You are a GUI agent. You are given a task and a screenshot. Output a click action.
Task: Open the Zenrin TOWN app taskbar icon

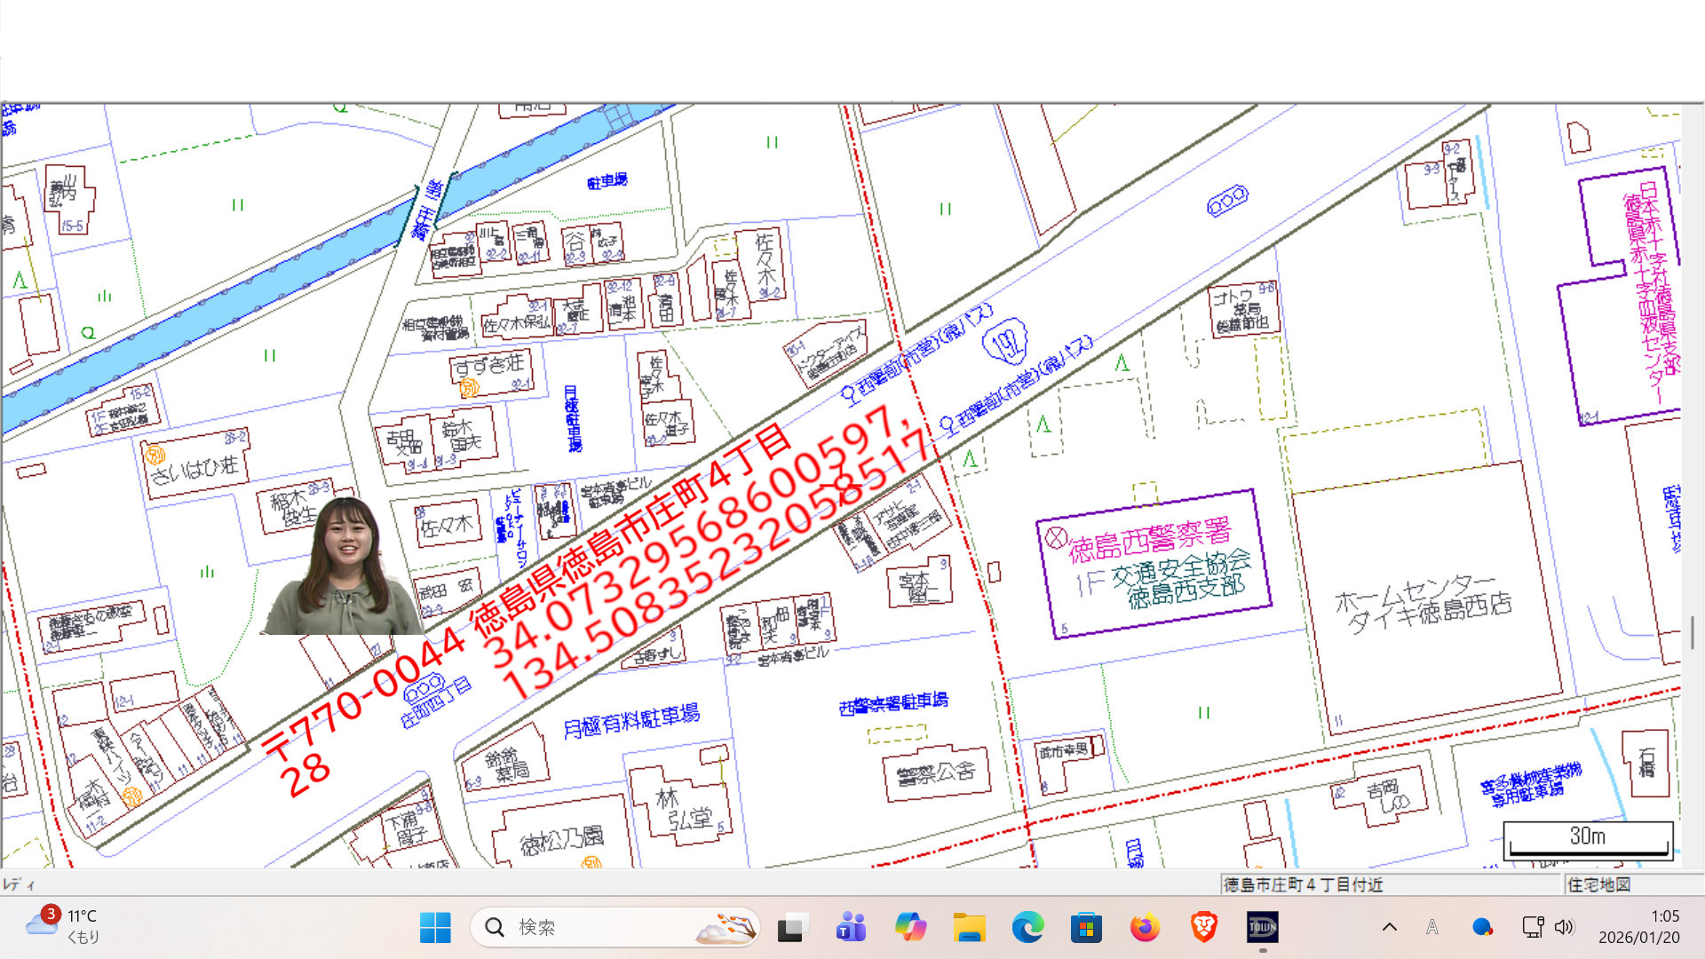[1262, 928]
